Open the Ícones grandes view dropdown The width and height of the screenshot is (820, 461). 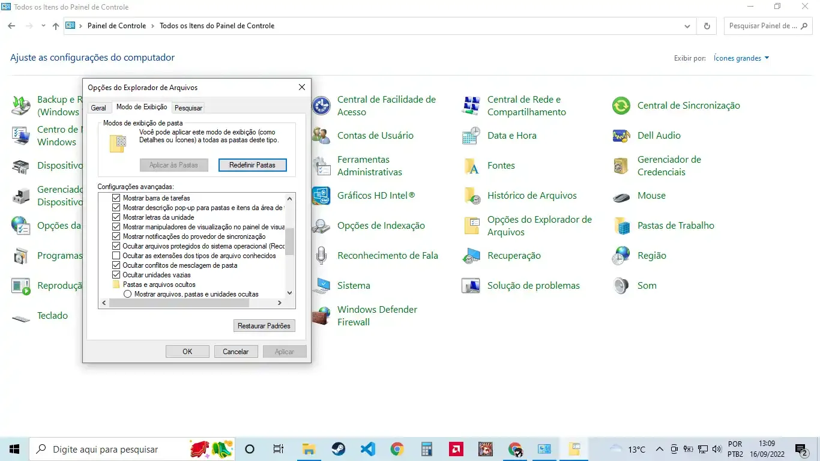point(741,58)
